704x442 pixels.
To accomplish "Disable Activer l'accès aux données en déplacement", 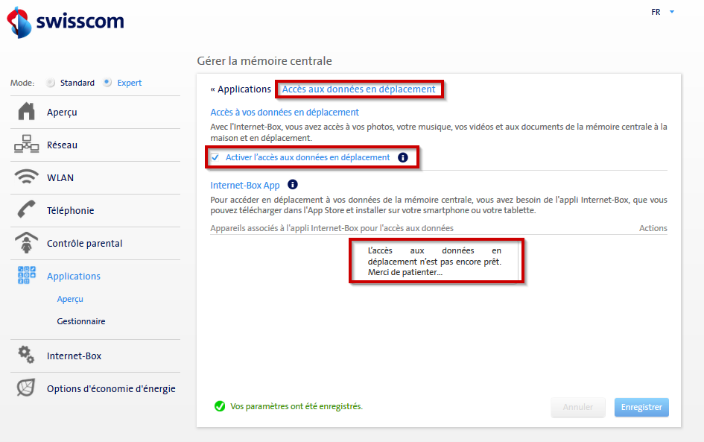I will tap(215, 157).
